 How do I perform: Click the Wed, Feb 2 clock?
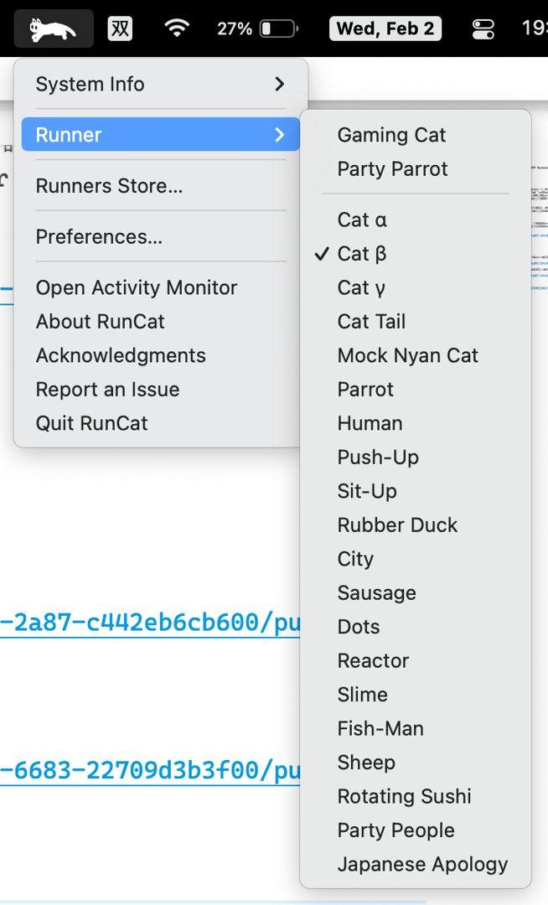click(x=385, y=28)
